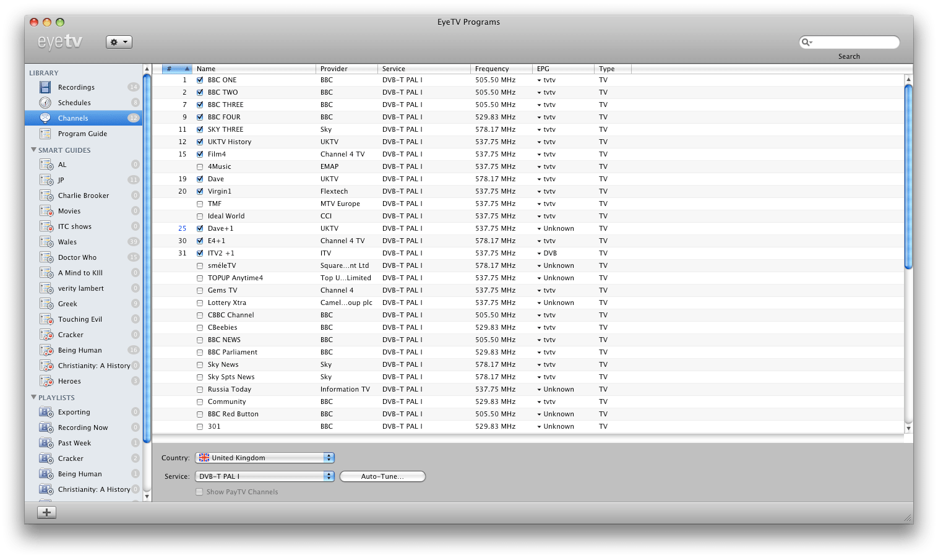Click the Auto-Tune button
The height and width of the screenshot is (558, 938).
382,476
